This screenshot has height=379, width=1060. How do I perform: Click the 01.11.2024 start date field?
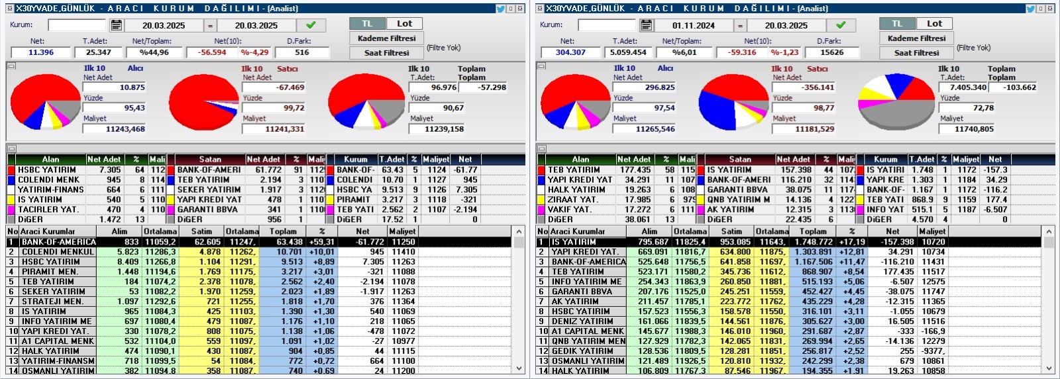(694, 25)
